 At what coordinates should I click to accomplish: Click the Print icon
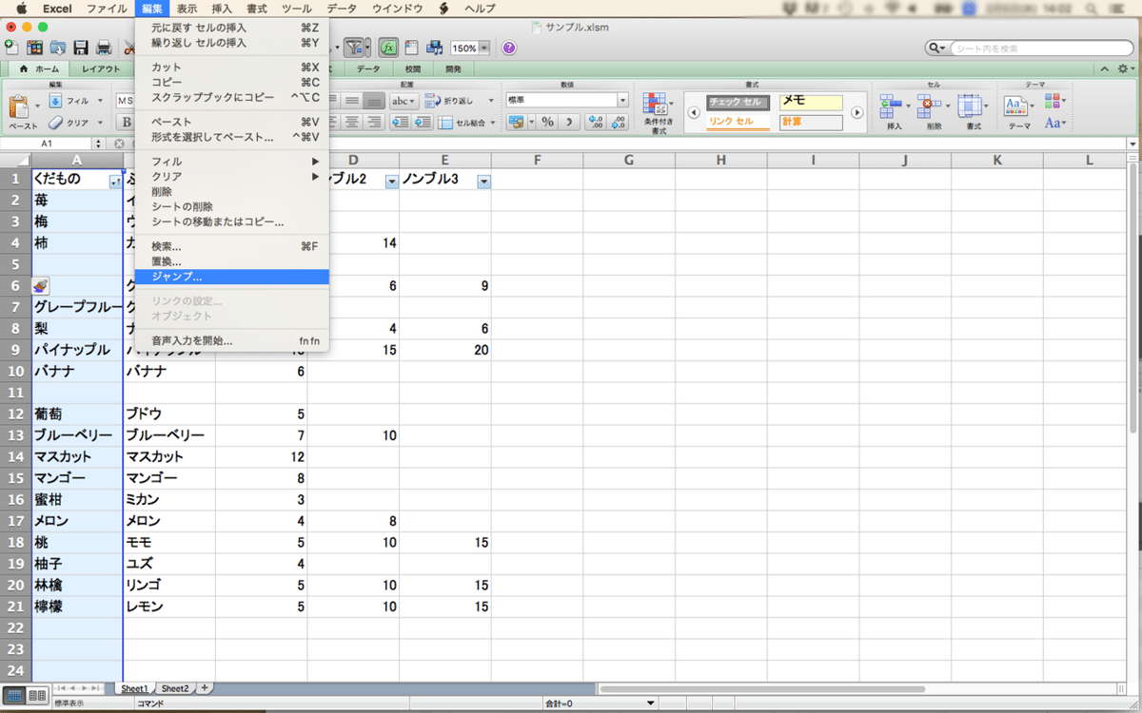point(104,48)
